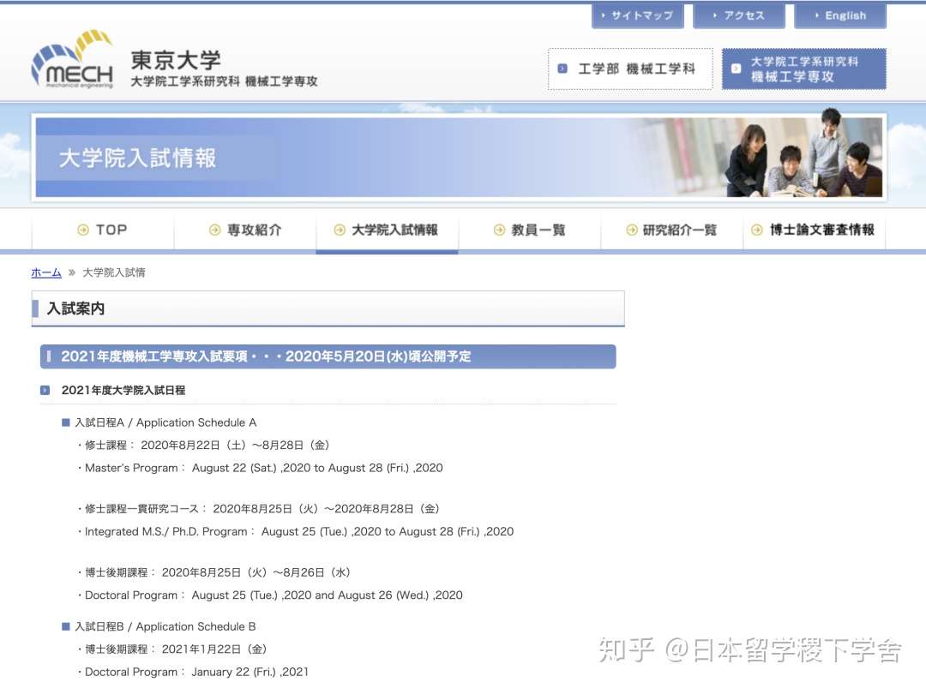Click Doctoral Program January 22 line
Viewport: 926px width, 688px height.
click(193, 673)
